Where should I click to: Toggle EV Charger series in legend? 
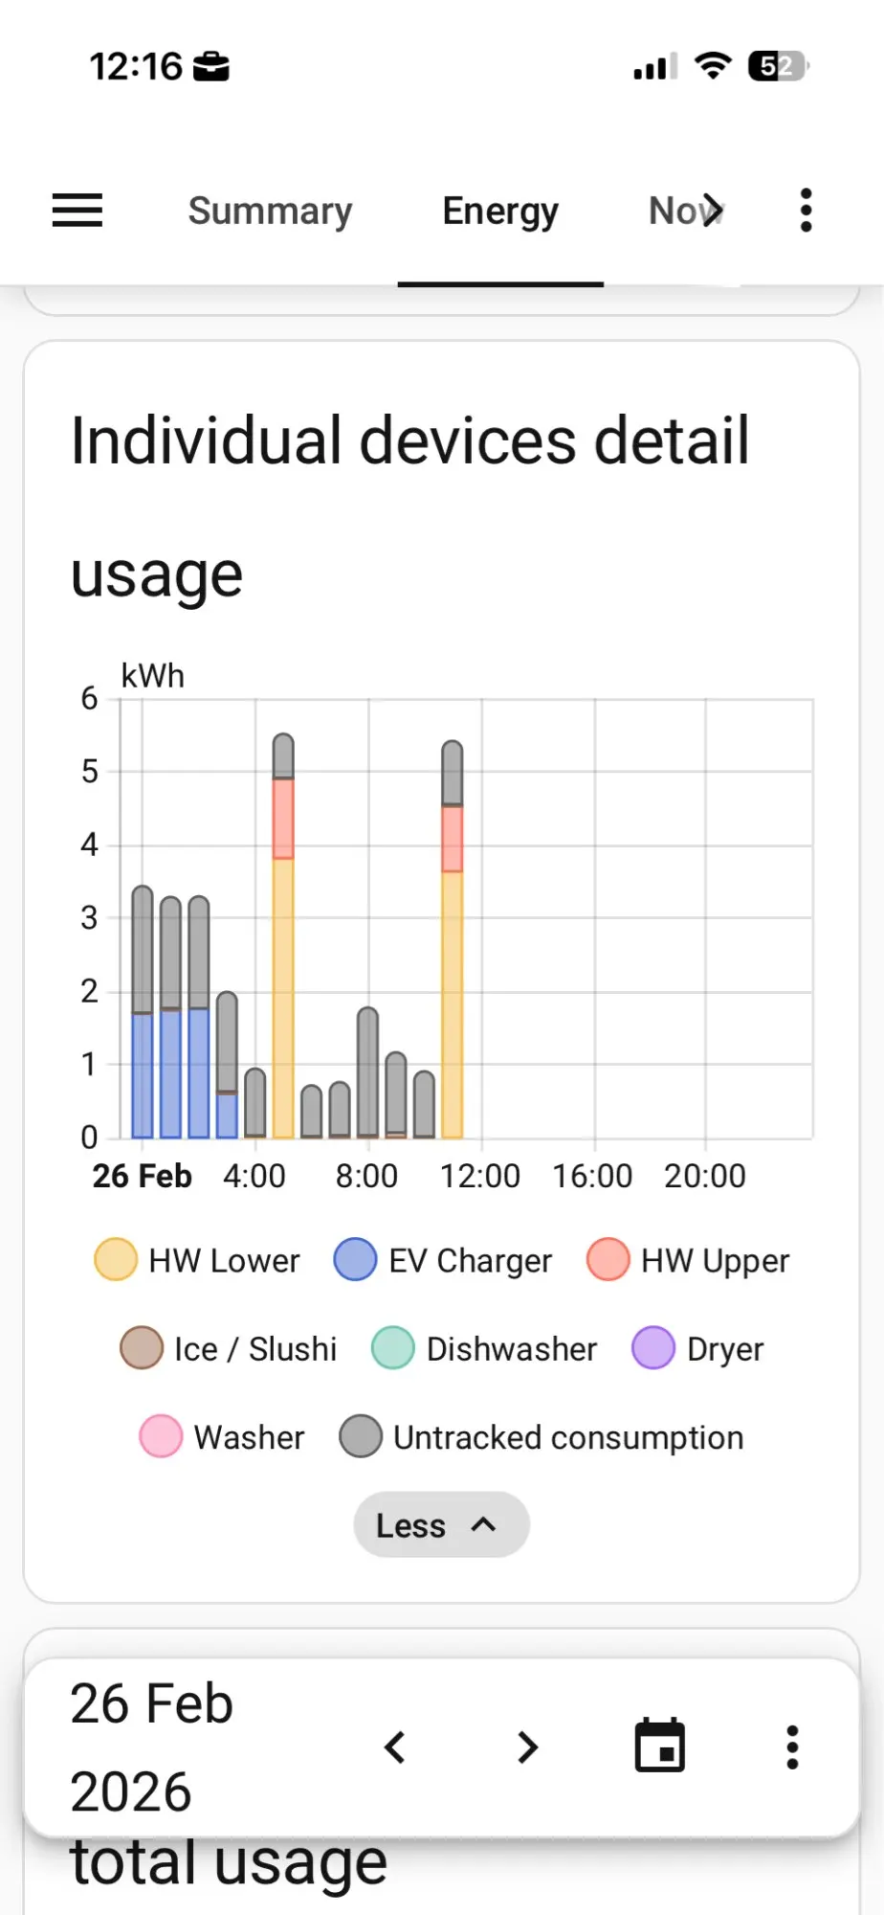443,1260
